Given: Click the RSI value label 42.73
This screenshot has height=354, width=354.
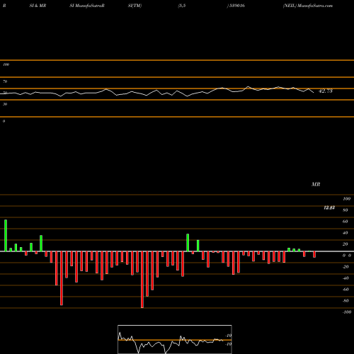Looking at the screenshot, I should (326, 91).
